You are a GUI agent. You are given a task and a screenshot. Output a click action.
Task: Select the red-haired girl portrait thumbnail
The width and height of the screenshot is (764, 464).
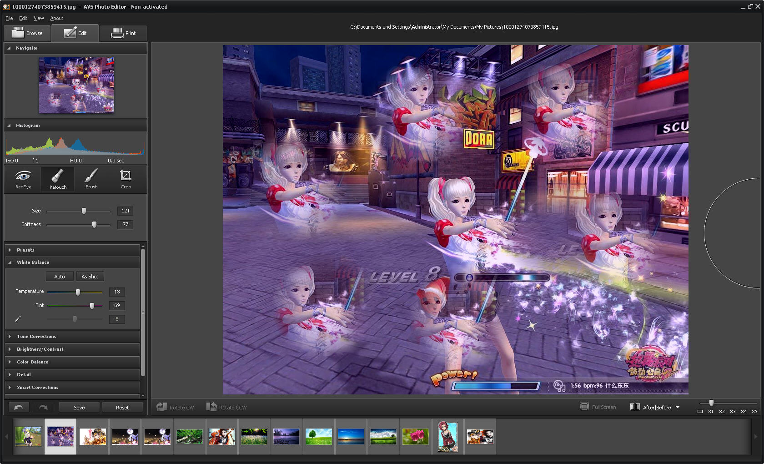click(447, 436)
